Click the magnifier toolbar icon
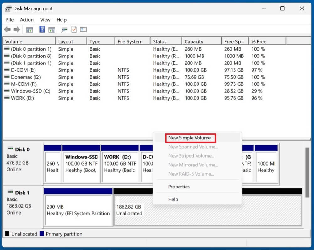The height and width of the screenshot is (250, 314). click(64, 29)
